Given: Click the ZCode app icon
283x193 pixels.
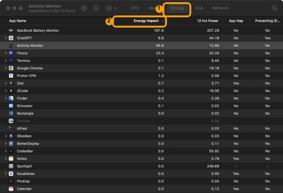Looking at the screenshot, I should pyautogui.click(x=11, y=91).
